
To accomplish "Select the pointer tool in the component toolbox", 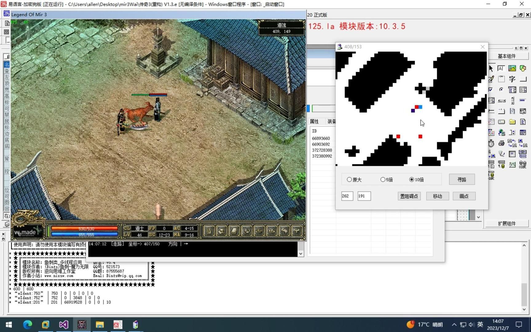I will (491, 68).
